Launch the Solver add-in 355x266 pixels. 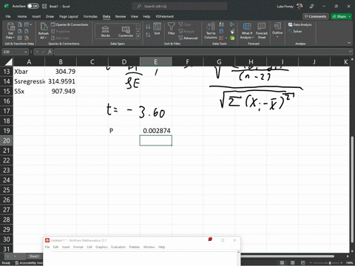[x=295, y=31]
